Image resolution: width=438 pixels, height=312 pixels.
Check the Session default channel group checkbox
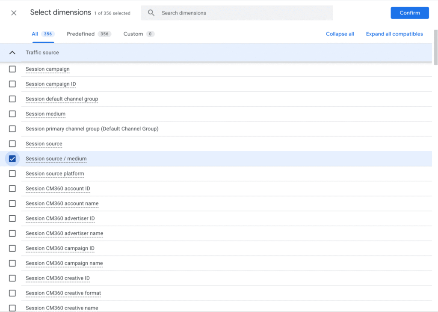click(x=12, y=99)
